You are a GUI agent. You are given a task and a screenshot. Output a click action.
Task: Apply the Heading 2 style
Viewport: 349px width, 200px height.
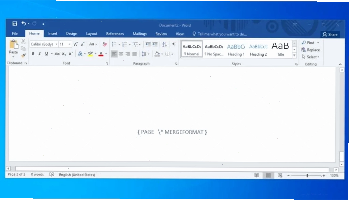[258, 49]
